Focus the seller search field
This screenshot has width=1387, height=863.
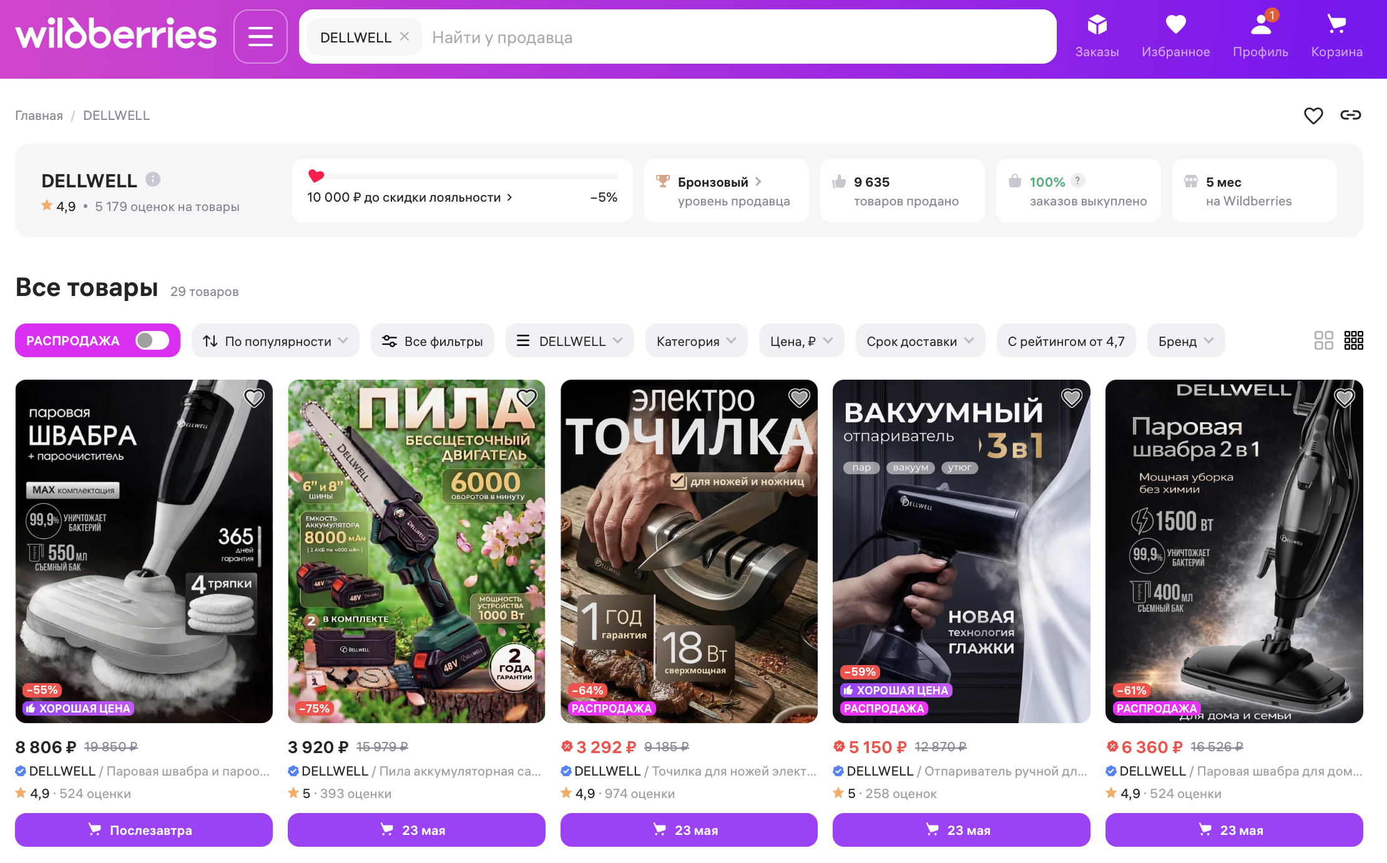pos(737,37)
